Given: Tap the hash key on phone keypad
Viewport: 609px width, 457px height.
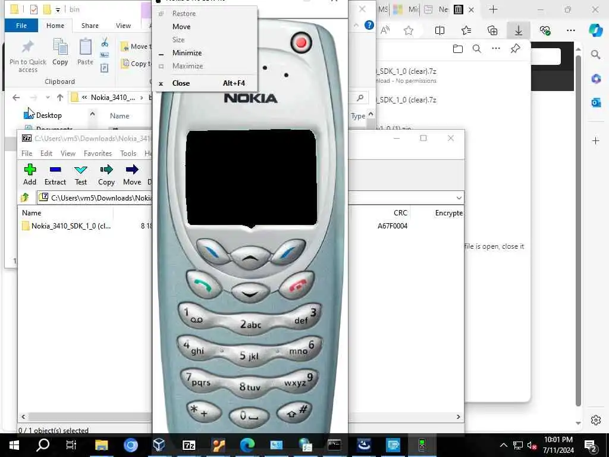Looking at the screenshot, I should (x=295, y=412).
